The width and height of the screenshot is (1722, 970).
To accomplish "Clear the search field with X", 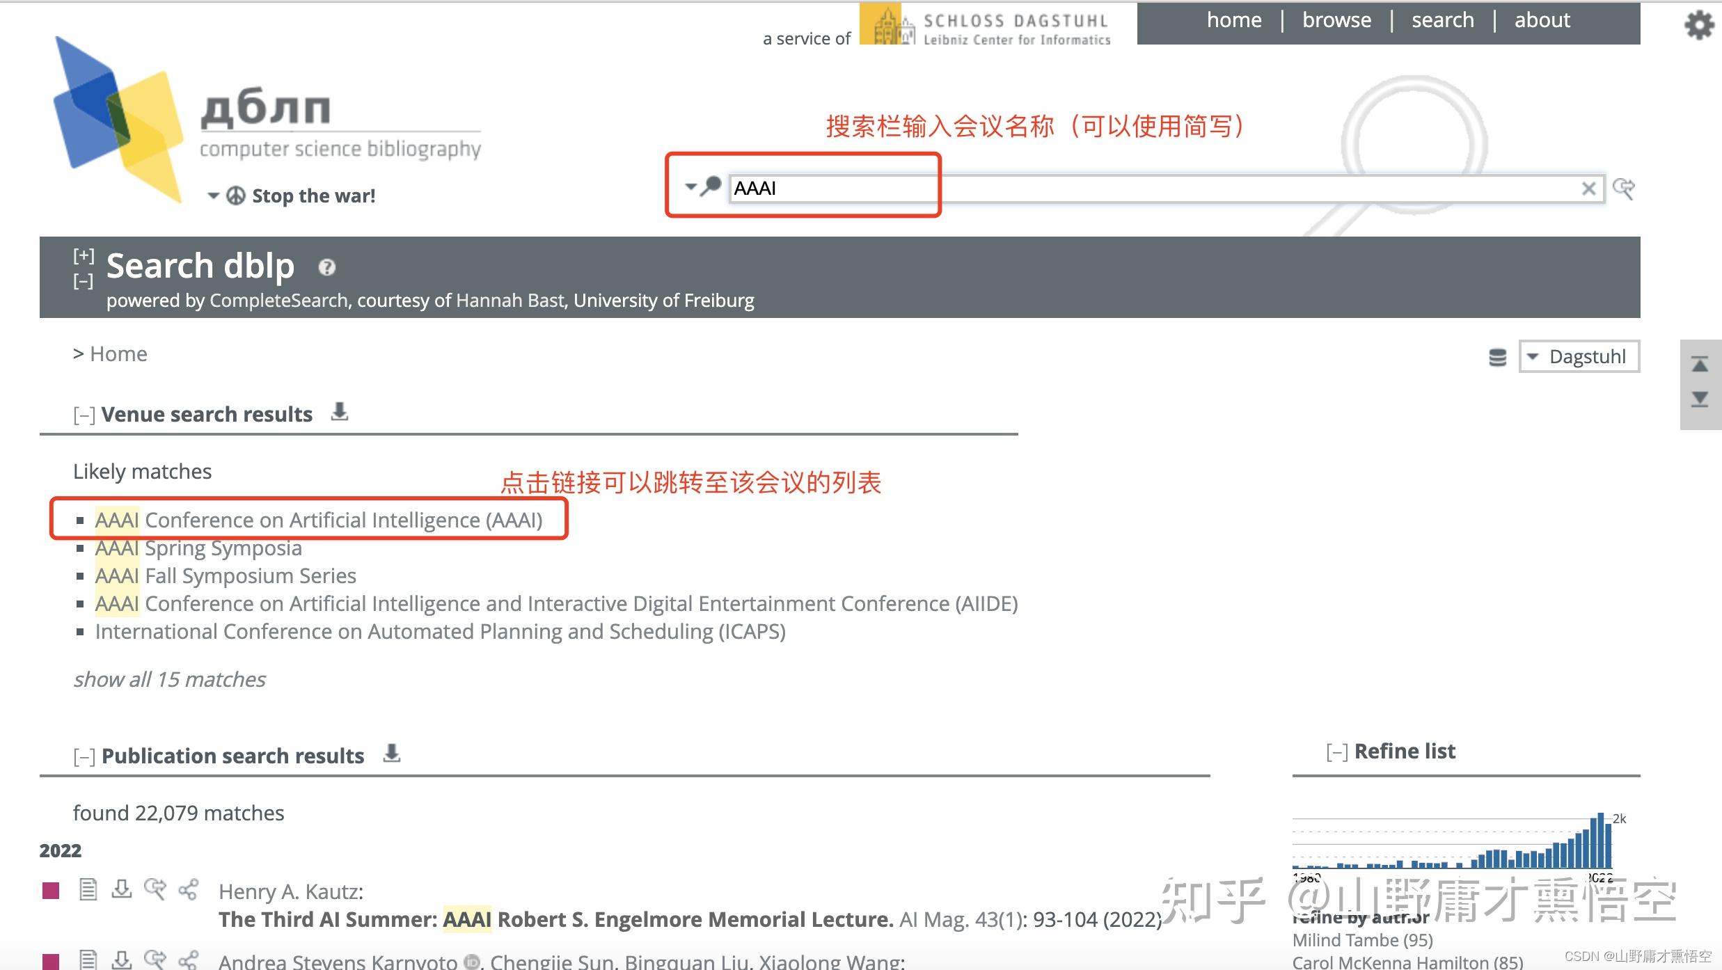I will 1588,189.
